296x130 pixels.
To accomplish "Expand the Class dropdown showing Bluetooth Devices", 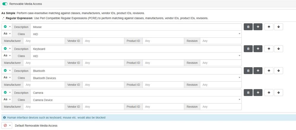I will point(136,78).
